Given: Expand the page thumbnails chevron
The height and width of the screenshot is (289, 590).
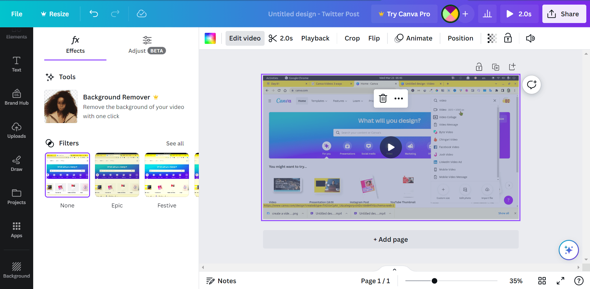Looking at the screenshot, I should coord(395,269).
